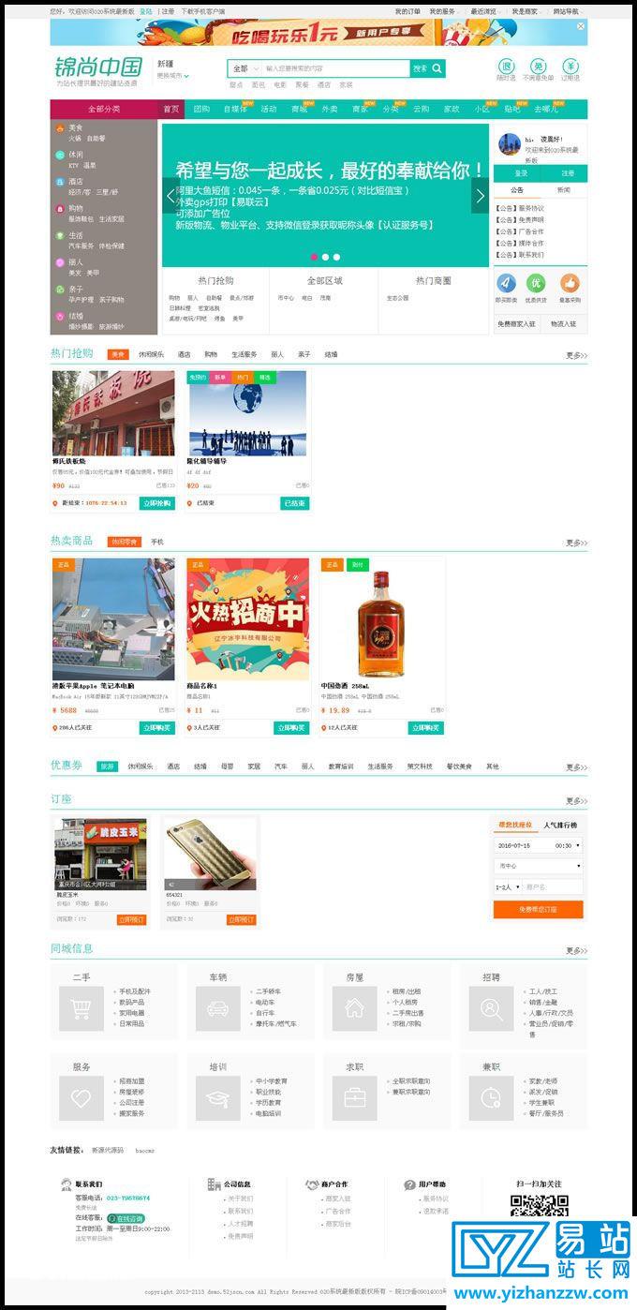Click 立即购买 on the 中国劲酒 product
637x1310 pixels.
[x=426, y=728]
